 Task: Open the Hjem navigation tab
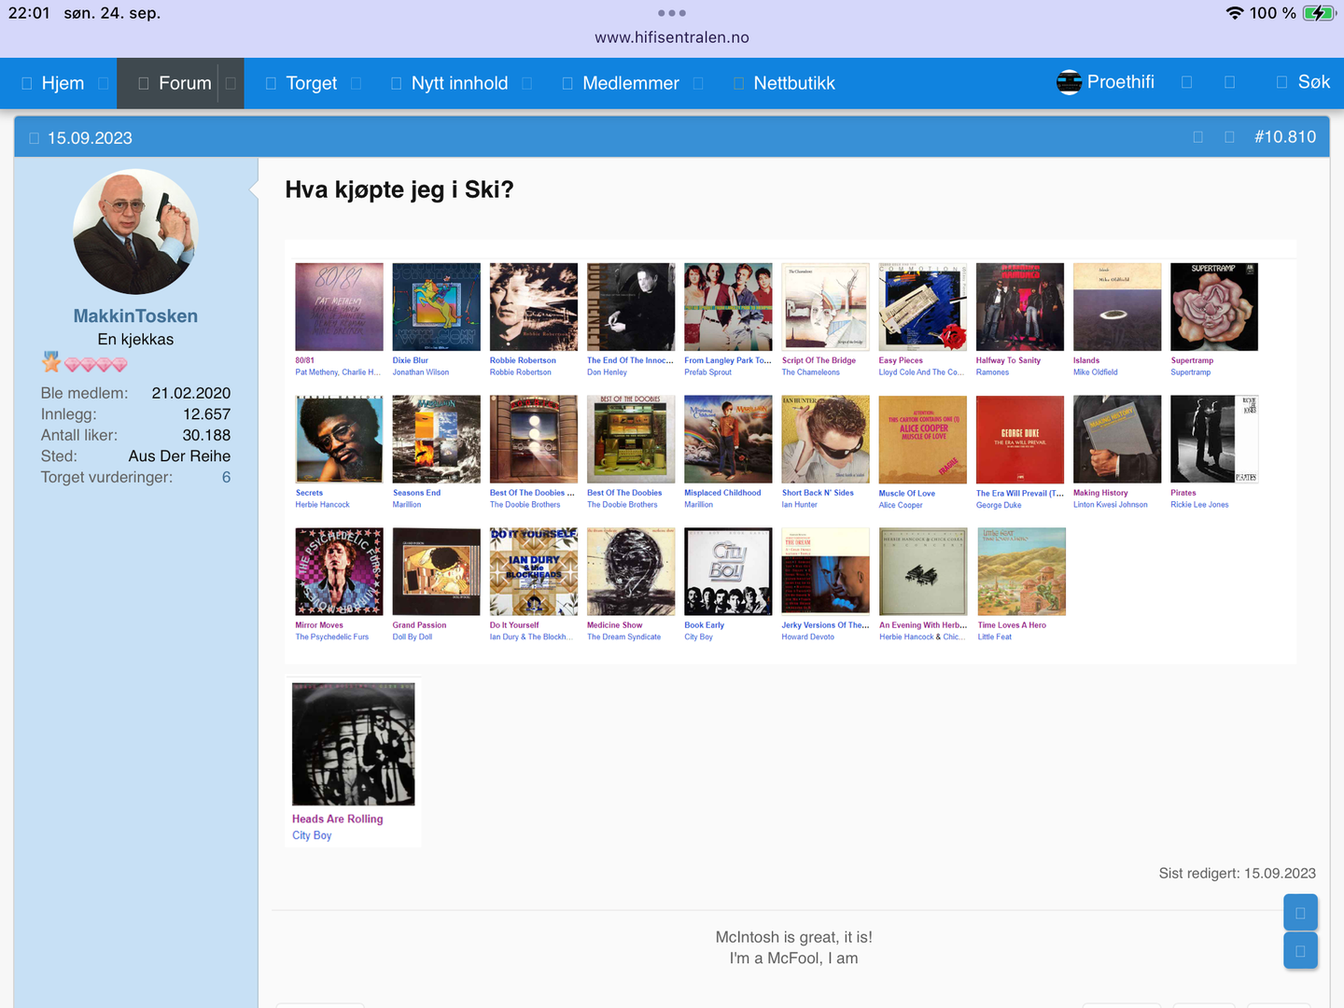click(x=63, y=83)
